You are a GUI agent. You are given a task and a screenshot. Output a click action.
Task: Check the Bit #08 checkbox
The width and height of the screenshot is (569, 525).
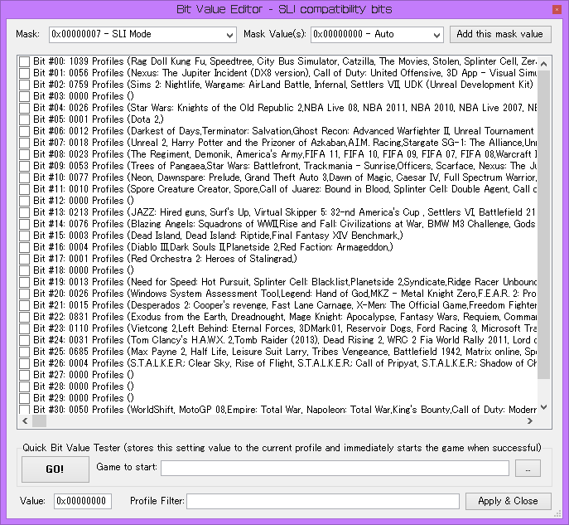click(x=24, y=154)
